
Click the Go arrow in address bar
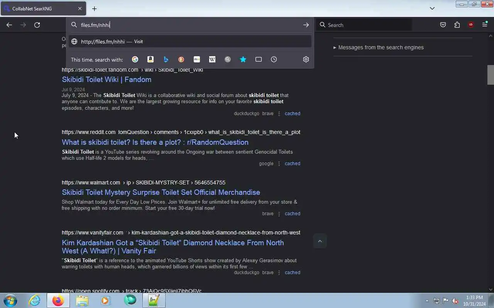[x=306, y=25]
